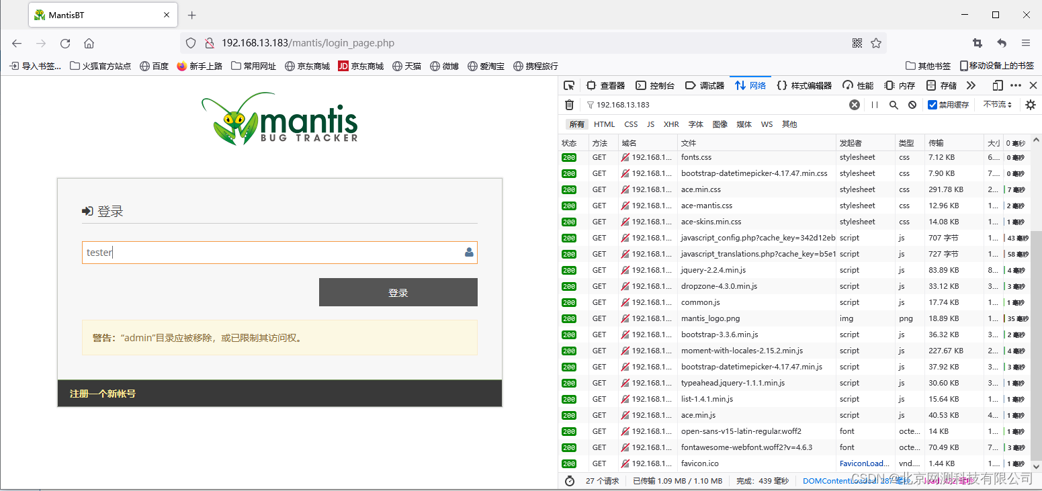Expand more devtools tabs with the chevron
The height and width of the screenshot is (491, 1042).
pyautogui.click(x=971, y=85)
